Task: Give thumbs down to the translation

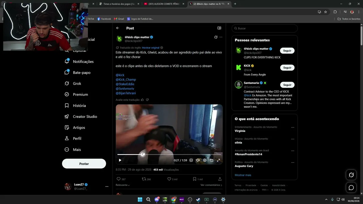Action: [x=147, y=100]
